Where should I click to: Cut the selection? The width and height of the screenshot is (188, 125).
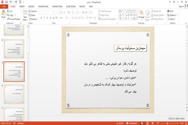[x=9, y=11]
